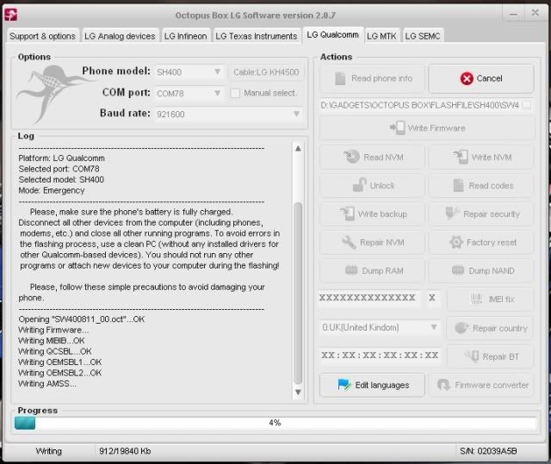Click the Octopus Box app icon in title bar
The height and width of the screenshot is (464, 551).
10,15
